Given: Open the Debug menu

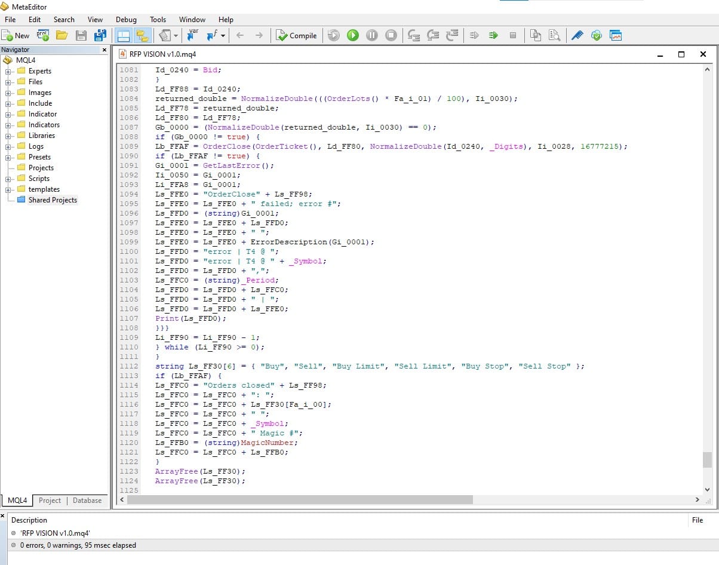Looking at the screenshot, I should point(126,19).
